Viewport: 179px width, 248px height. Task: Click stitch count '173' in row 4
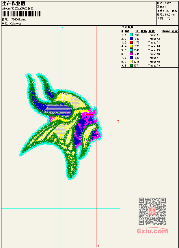point(137,46)
